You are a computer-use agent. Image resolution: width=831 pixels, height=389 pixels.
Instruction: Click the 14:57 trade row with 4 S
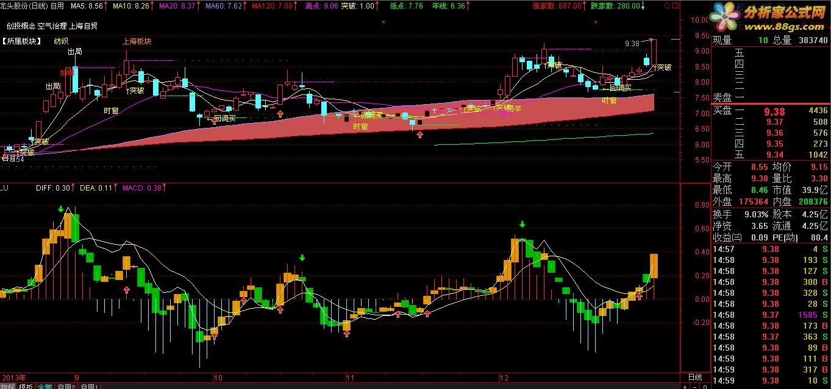tap(771, 249)
